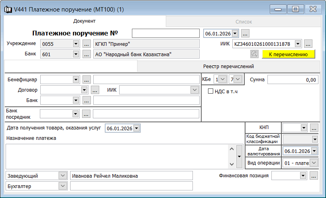This screenshot has width=326, height=198.
Task: Open КНП lookup ellipsis button
Action: point(314,128)
